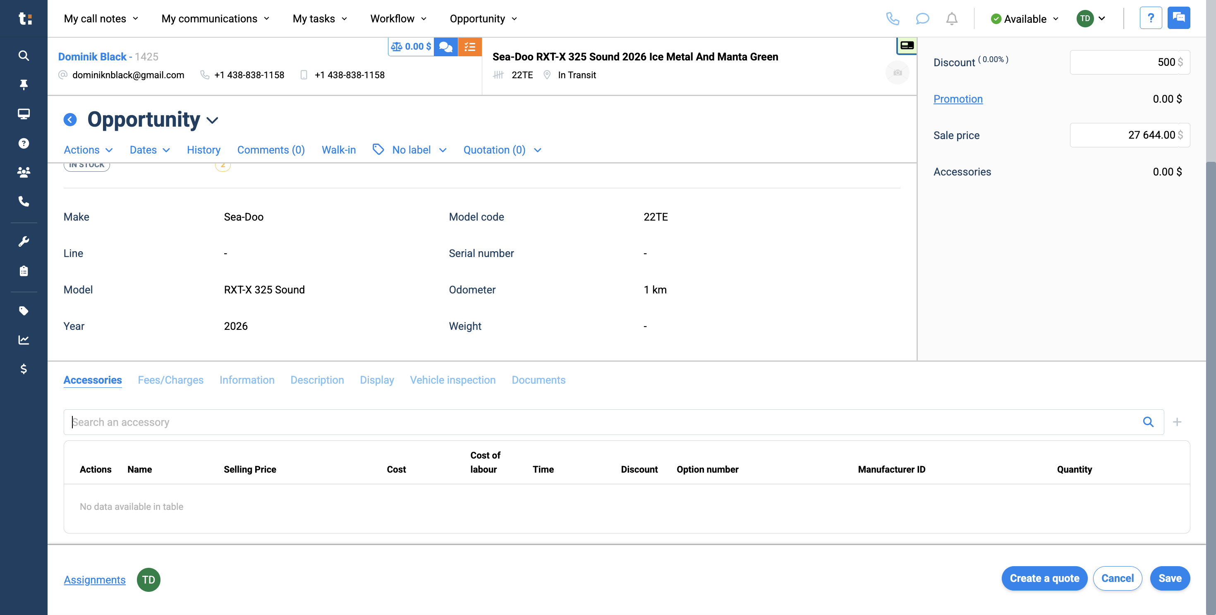
Task: Open the chat bubble icon in top bar
Action: [x=922, y=19]
